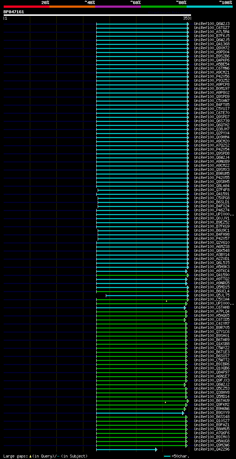The height and width of the screenshot is (459, 236).
Task: Select the UniRef100_Q6S739 label
Action: [x=212, y=121]
